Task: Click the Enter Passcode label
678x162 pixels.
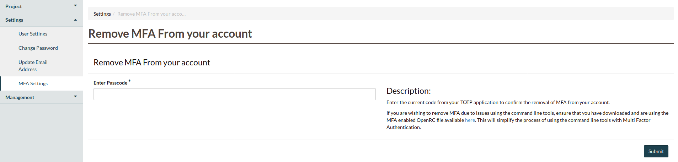Action: click(x=110, y=83)
